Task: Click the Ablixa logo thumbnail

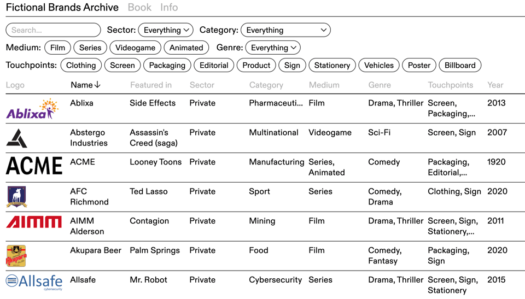Action: point(32,109)
